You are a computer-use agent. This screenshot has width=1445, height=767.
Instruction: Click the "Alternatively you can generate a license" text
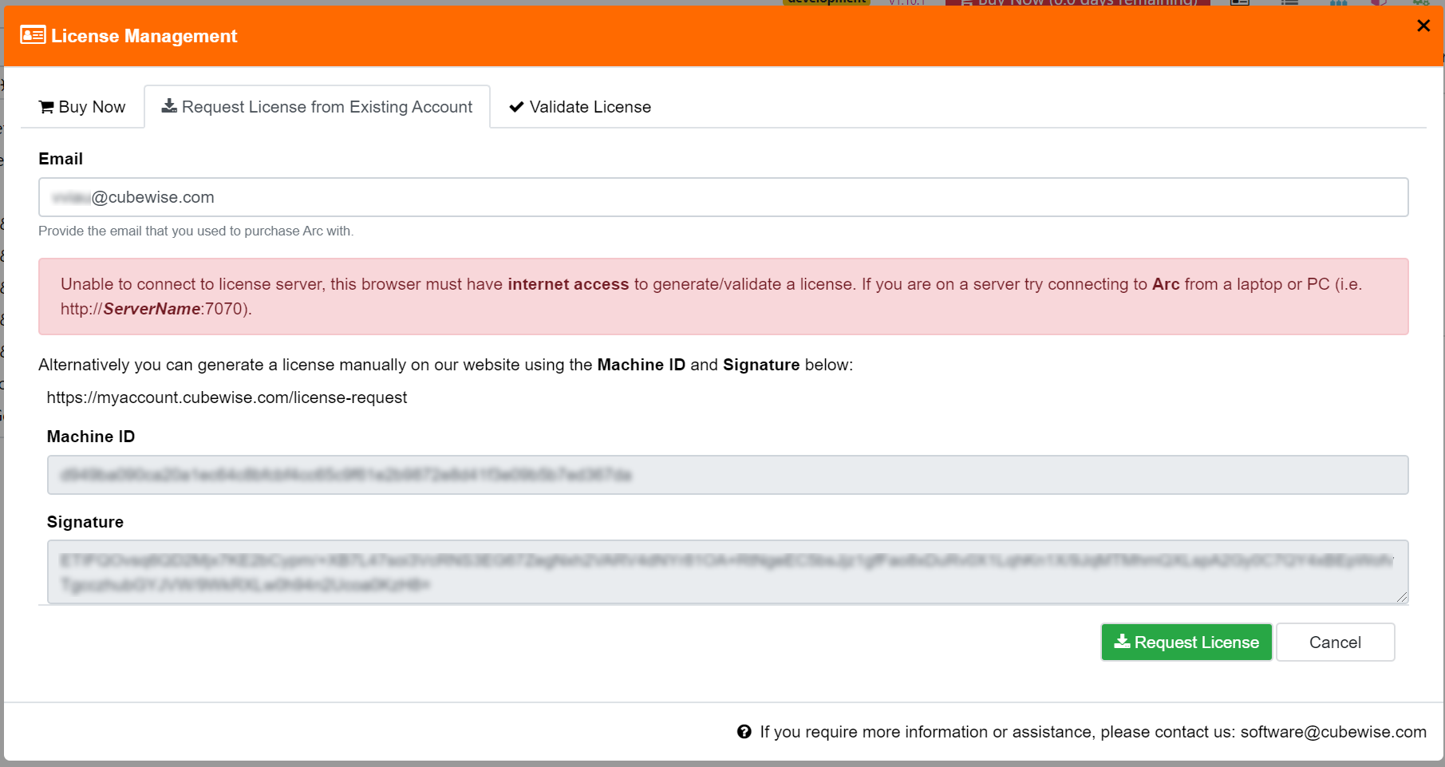(x=445, y=365)
